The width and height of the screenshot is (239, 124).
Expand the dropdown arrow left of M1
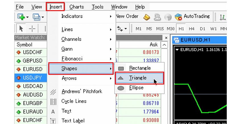(125, 29)
